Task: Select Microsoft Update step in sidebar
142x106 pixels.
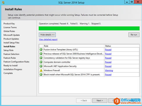Action: [12, 35]
